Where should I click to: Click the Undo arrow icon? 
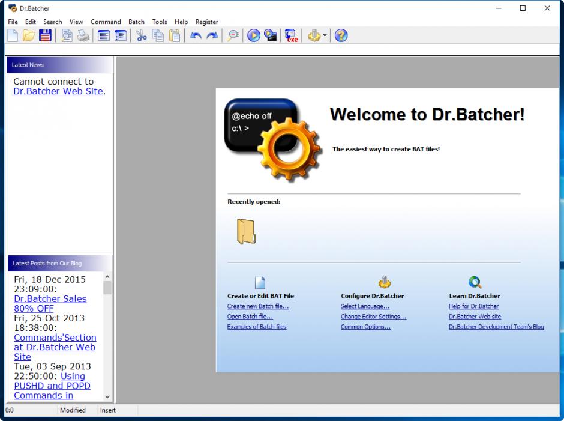point(196,35)
